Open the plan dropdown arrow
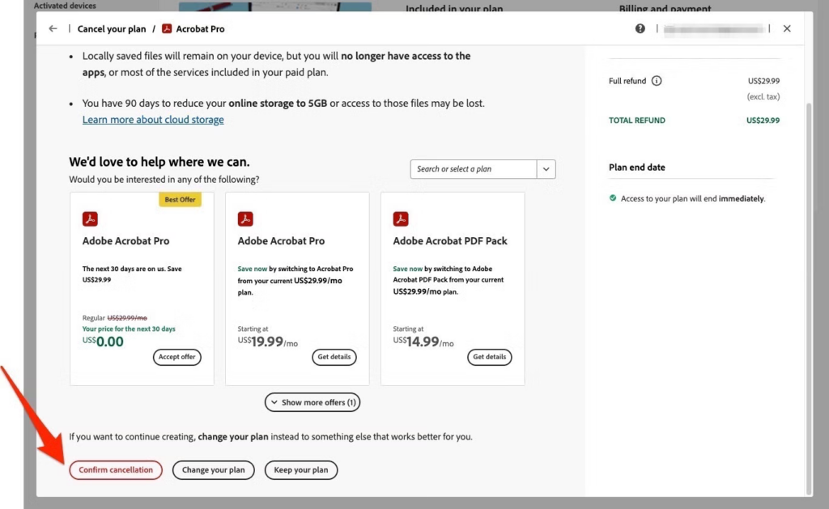This screenshot has width=829, height=509. coord(546,169)
